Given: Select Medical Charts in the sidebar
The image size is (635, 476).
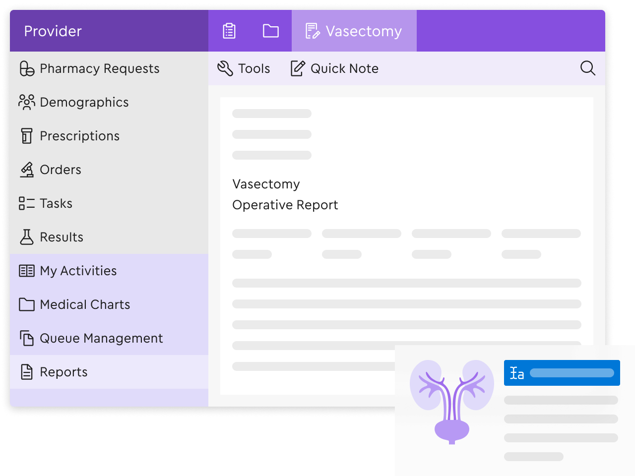Looking at the screenshot, I should click(x=85, y=304).
